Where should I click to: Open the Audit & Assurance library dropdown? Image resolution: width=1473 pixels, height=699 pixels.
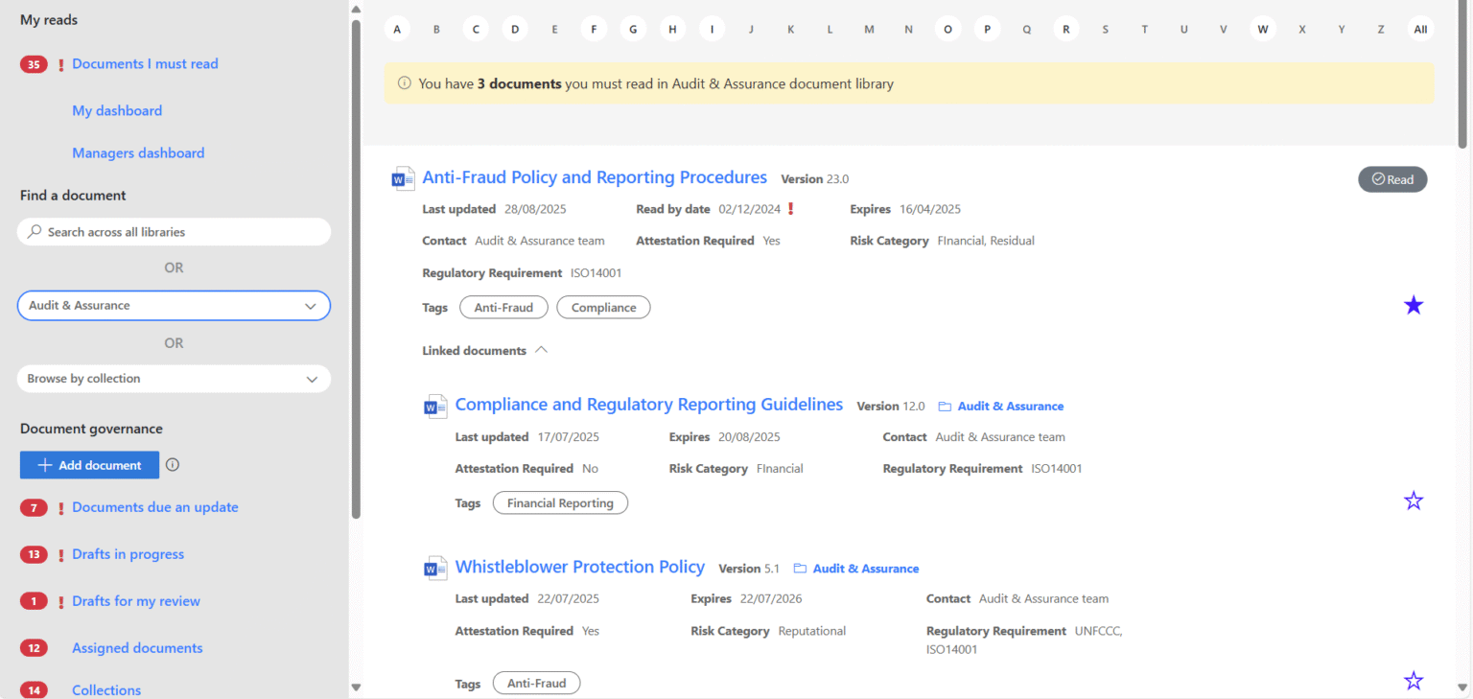(x=174, y=306)
